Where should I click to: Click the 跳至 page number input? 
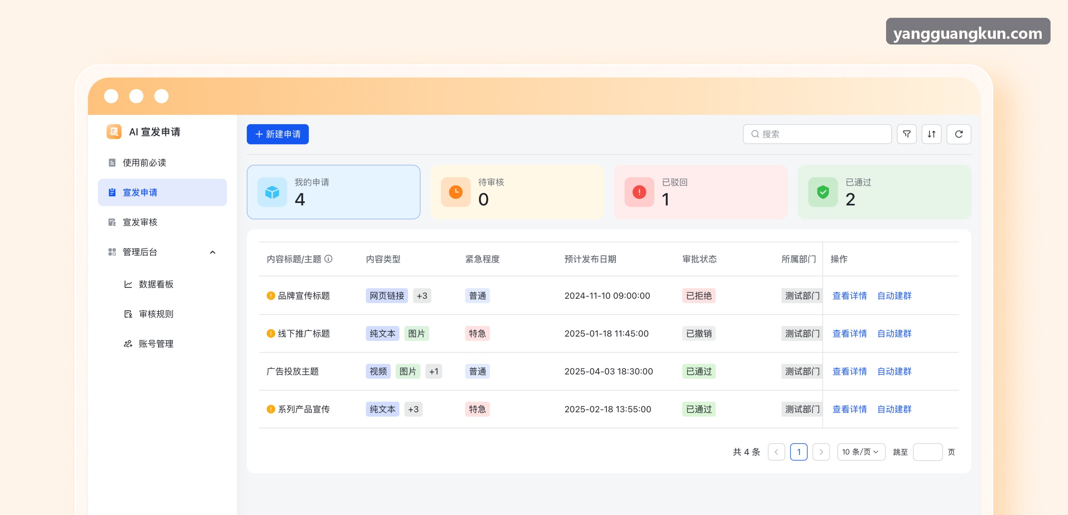pyautogui.click(x=927, y=452)
